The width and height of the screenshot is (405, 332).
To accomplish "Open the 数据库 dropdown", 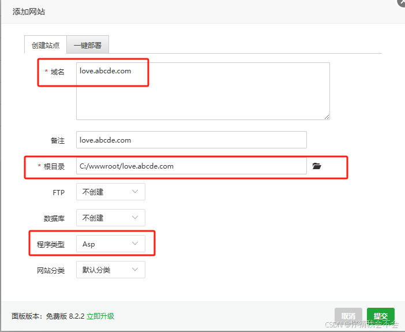I will pyautogui.click(x=111, y=218).
